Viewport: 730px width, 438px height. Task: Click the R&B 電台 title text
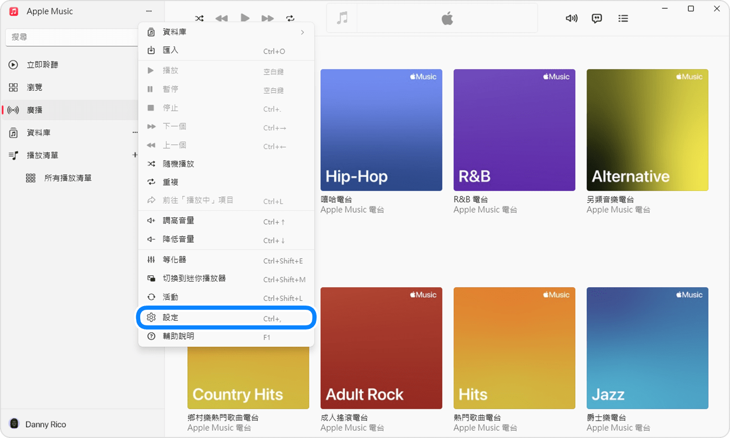[x=472, y=200]
